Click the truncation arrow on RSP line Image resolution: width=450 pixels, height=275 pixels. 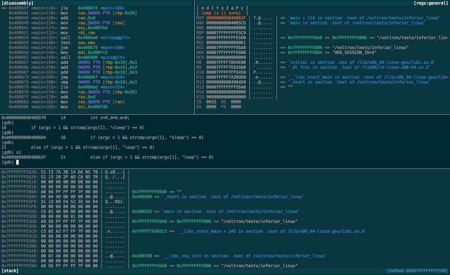tap(447, 38)
